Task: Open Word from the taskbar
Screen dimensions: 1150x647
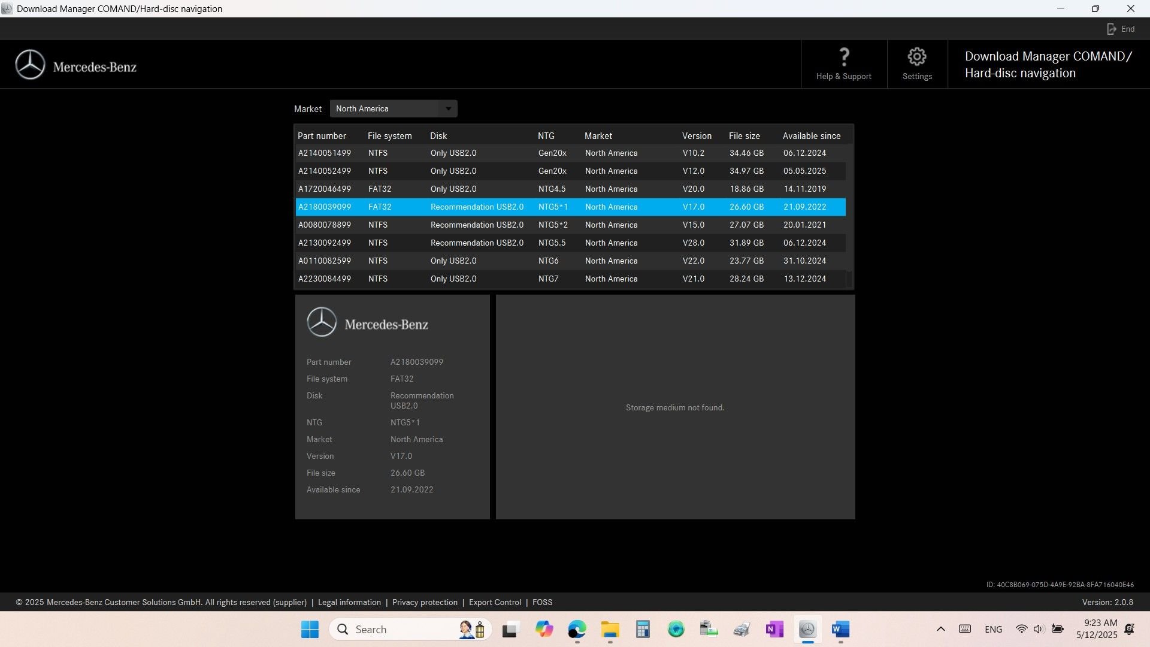Action: [x=840, y=630]
